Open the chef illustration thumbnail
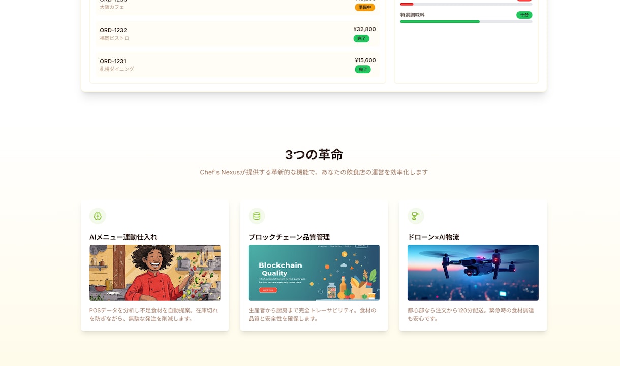Image resolution: width=620 pixels, height=366 pixels. [x=155, y=273]
